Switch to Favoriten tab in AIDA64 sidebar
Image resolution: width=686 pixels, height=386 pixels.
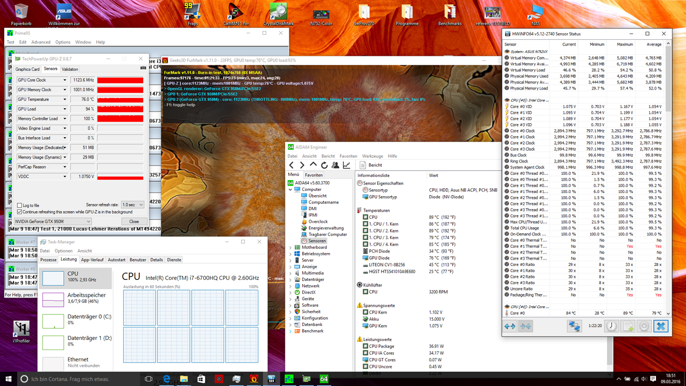[x=314, y=175]
